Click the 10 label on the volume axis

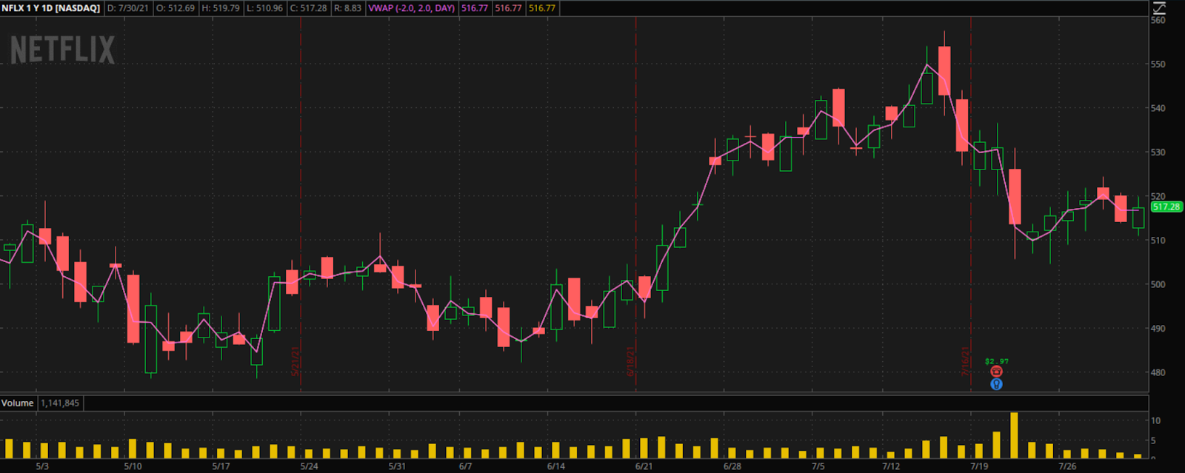[1155, 420]
